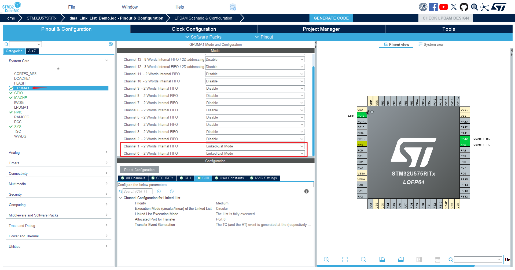The height and width of the screenshot is (270, 515).
Task: Click the globe search icon in header
Action: coord(474,7)
